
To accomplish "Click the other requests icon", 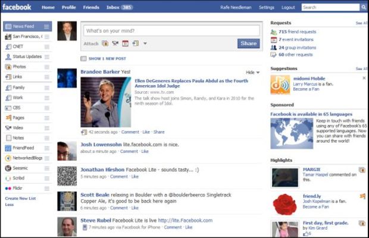I will point(273,55).
